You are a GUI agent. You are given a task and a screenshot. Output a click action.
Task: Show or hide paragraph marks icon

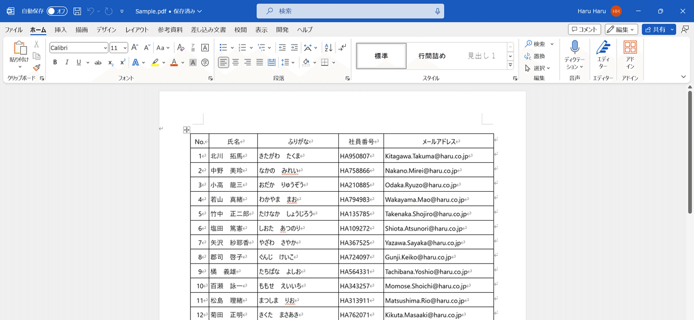pyautogui.click(x=343, y=48)
